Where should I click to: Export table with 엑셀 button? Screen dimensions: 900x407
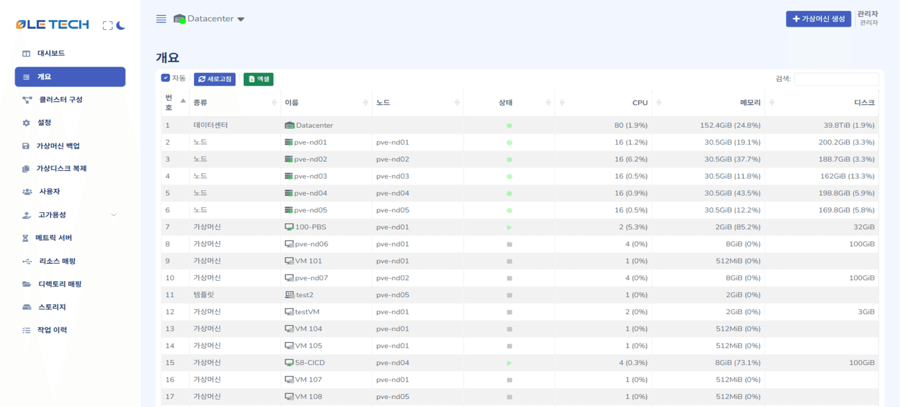259,79
